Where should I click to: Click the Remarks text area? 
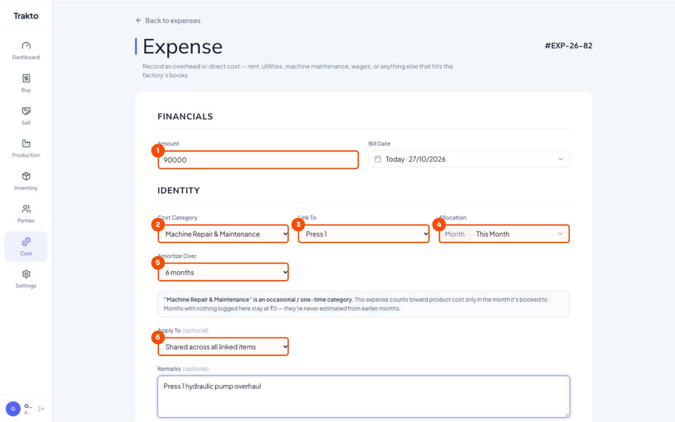363,397
